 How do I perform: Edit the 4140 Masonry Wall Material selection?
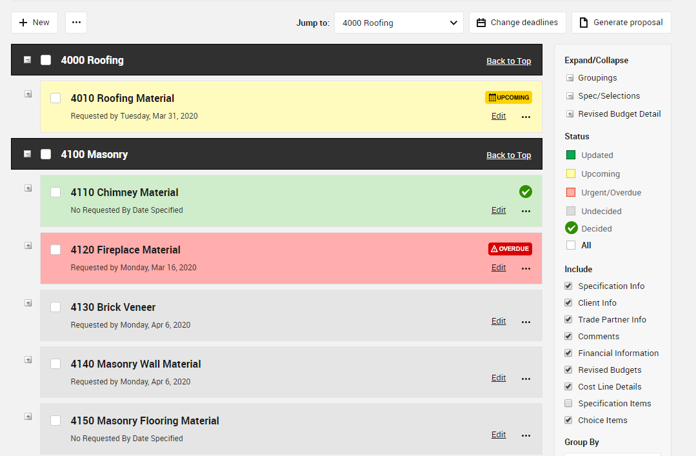click(x=499, y=378)
